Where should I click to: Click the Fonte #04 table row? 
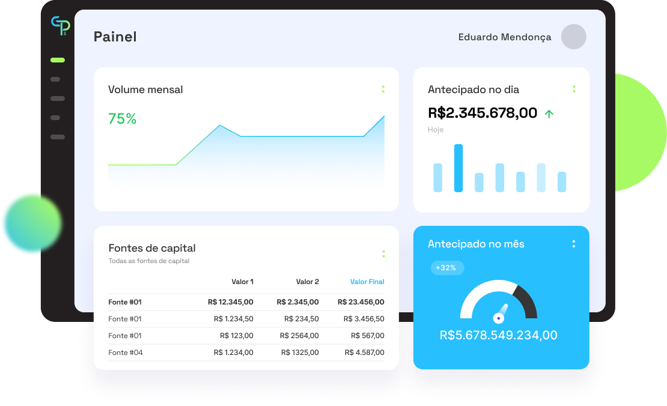pyautogui.click(x=240, y=353)
